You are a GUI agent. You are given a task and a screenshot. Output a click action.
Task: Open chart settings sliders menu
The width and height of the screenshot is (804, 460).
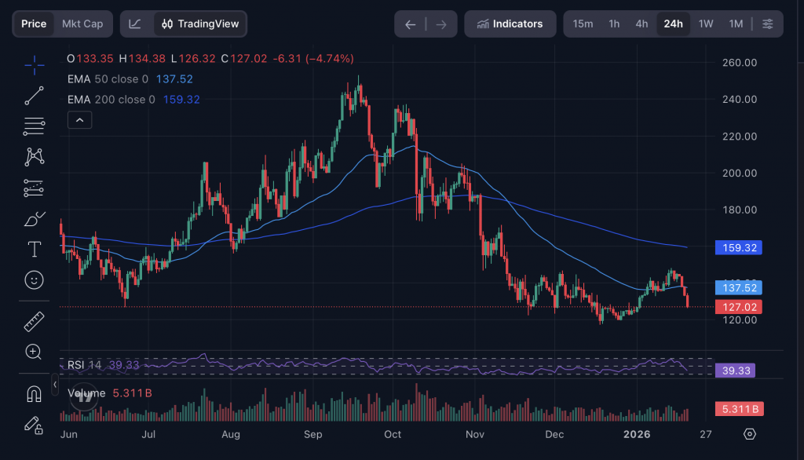coord(767,24)
